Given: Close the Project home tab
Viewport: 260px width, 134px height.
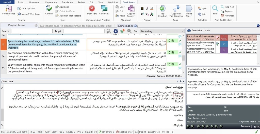Looking at the screenshot, I should 36,25.
